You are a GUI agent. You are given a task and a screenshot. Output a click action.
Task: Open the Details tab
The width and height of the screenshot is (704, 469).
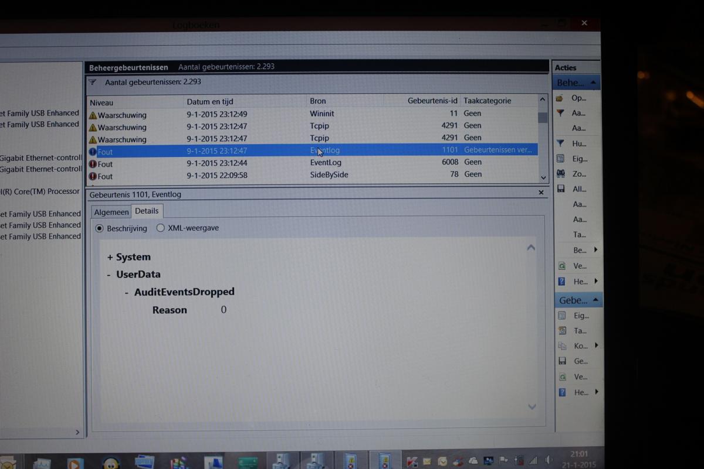147,211
